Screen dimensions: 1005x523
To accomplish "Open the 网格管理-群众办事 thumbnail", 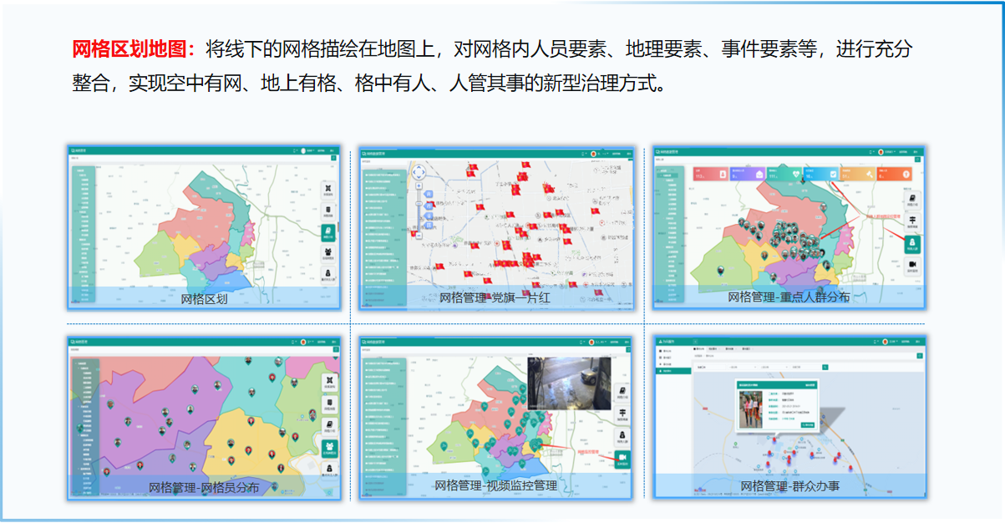I will pos(789,418).
